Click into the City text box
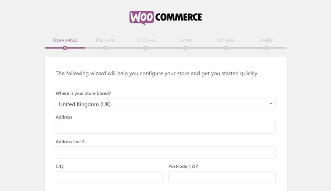Image resolution: width=331 pixels, height=191 pixels. click(x=109, y=177)
